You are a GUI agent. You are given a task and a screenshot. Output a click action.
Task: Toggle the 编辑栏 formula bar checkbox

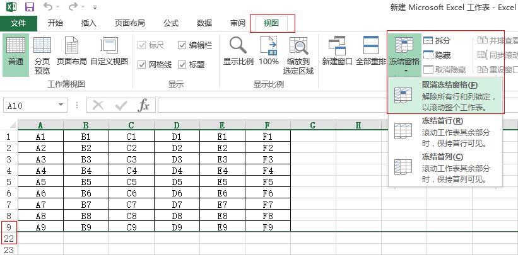coord(183,45)
